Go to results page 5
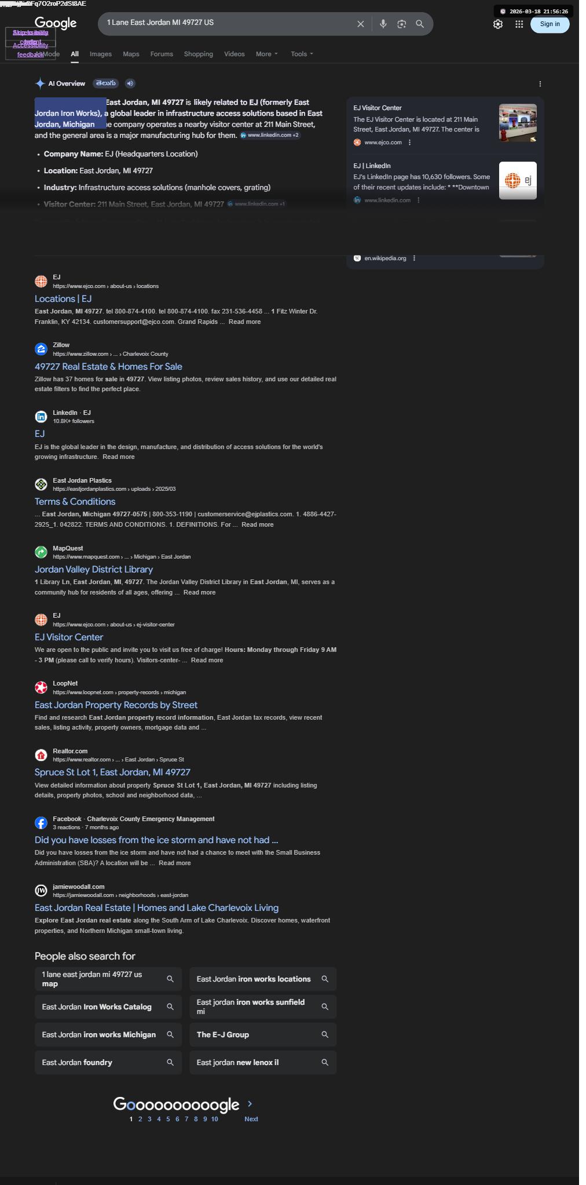The image size is (586, 1185). 168,1119
